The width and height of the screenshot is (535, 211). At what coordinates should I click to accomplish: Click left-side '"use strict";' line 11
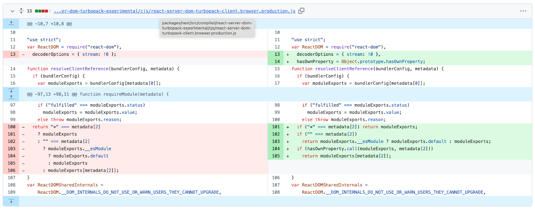point(44,40)
